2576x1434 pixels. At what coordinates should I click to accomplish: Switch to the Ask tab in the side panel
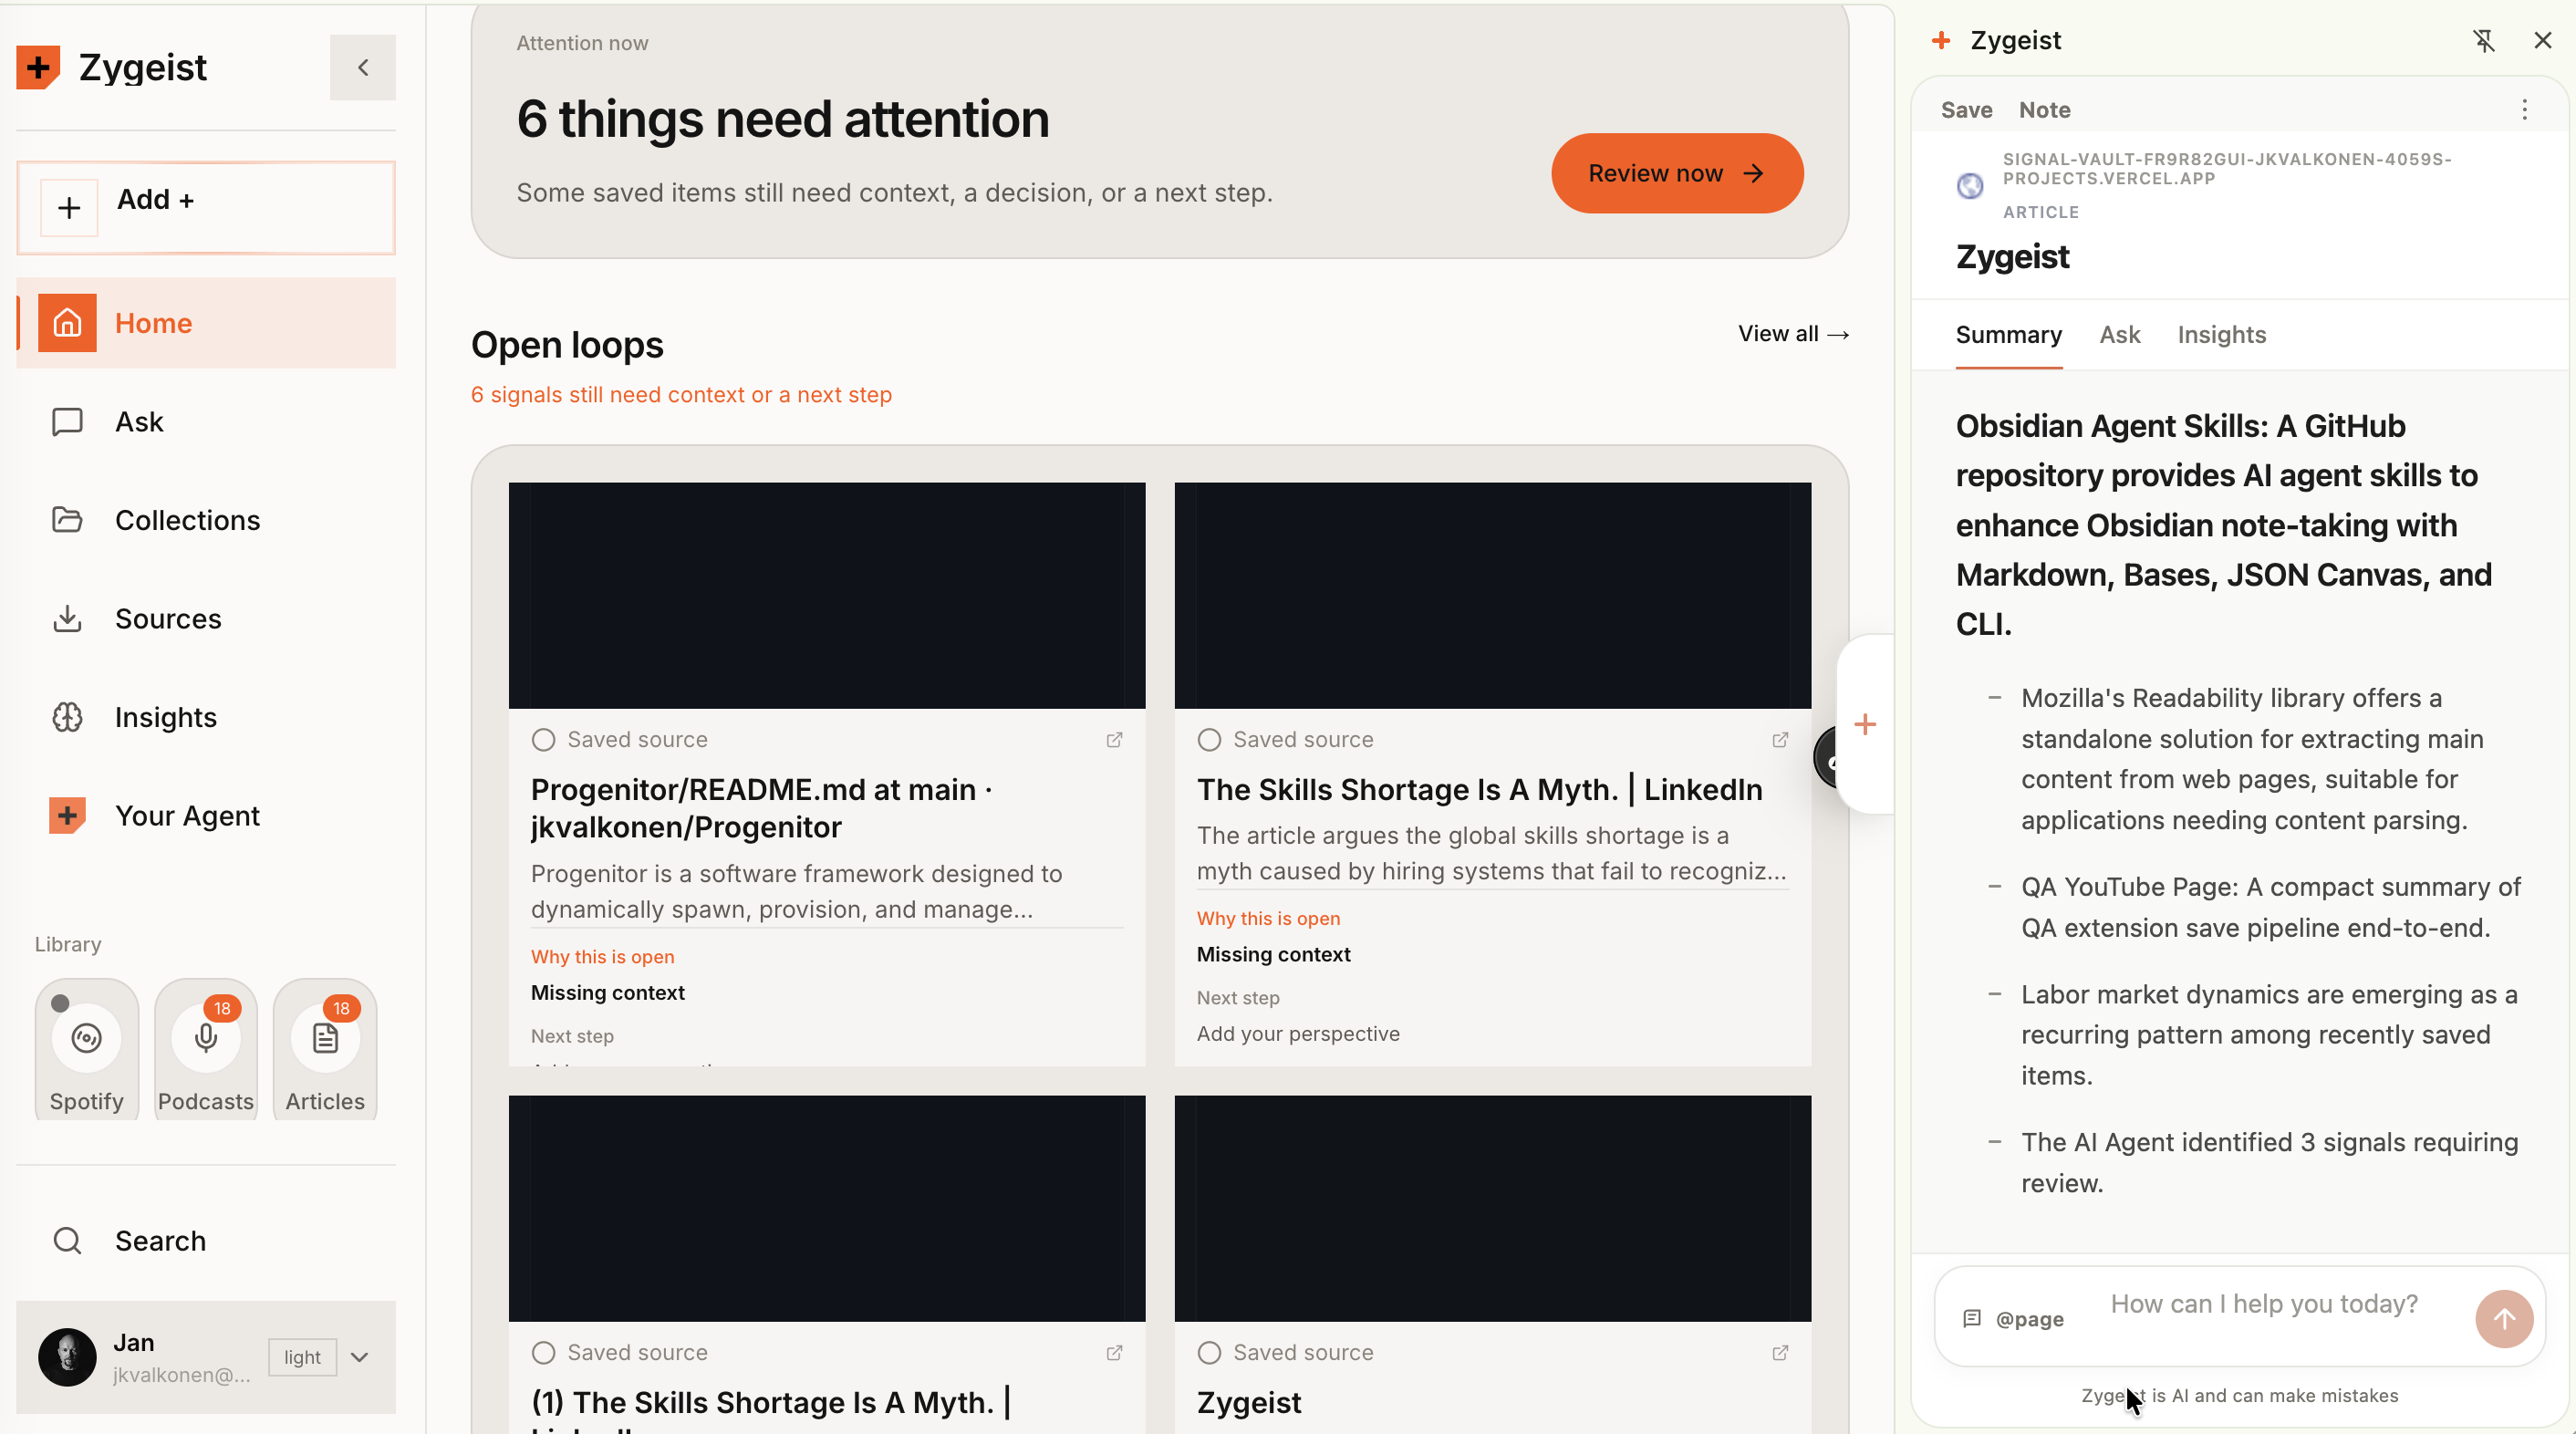pos(2120,335)
